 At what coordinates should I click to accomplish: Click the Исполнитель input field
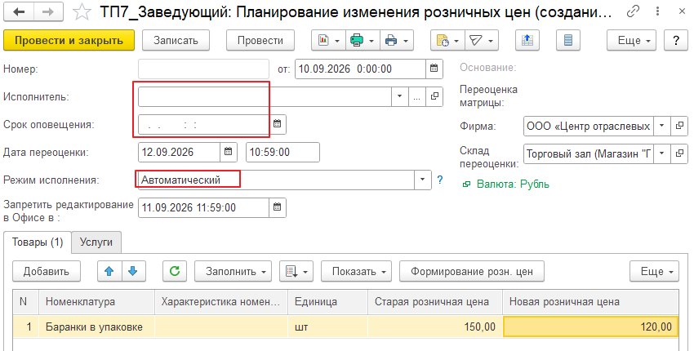click(x=265, y=96)
